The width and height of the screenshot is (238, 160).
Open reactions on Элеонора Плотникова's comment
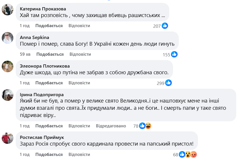[x=168, y=83]
